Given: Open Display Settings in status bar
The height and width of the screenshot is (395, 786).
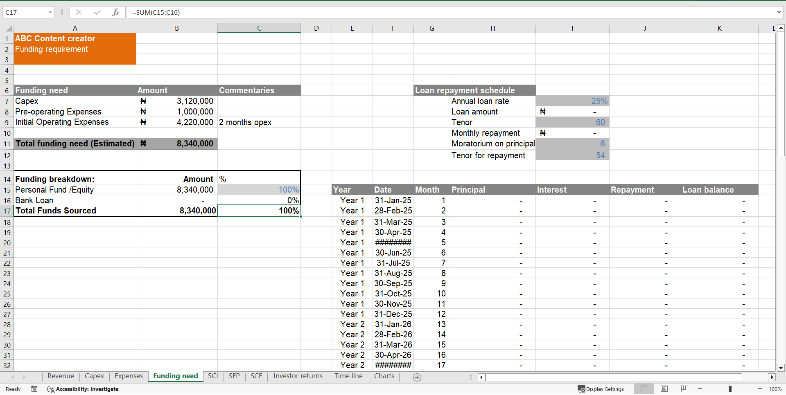Looking at the screenshot, I should pyautogui.click(x=601, y=389).
